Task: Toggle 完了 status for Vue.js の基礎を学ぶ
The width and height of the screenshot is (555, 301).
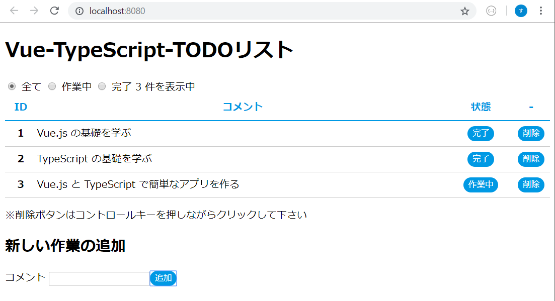Action: click(481, 134)
